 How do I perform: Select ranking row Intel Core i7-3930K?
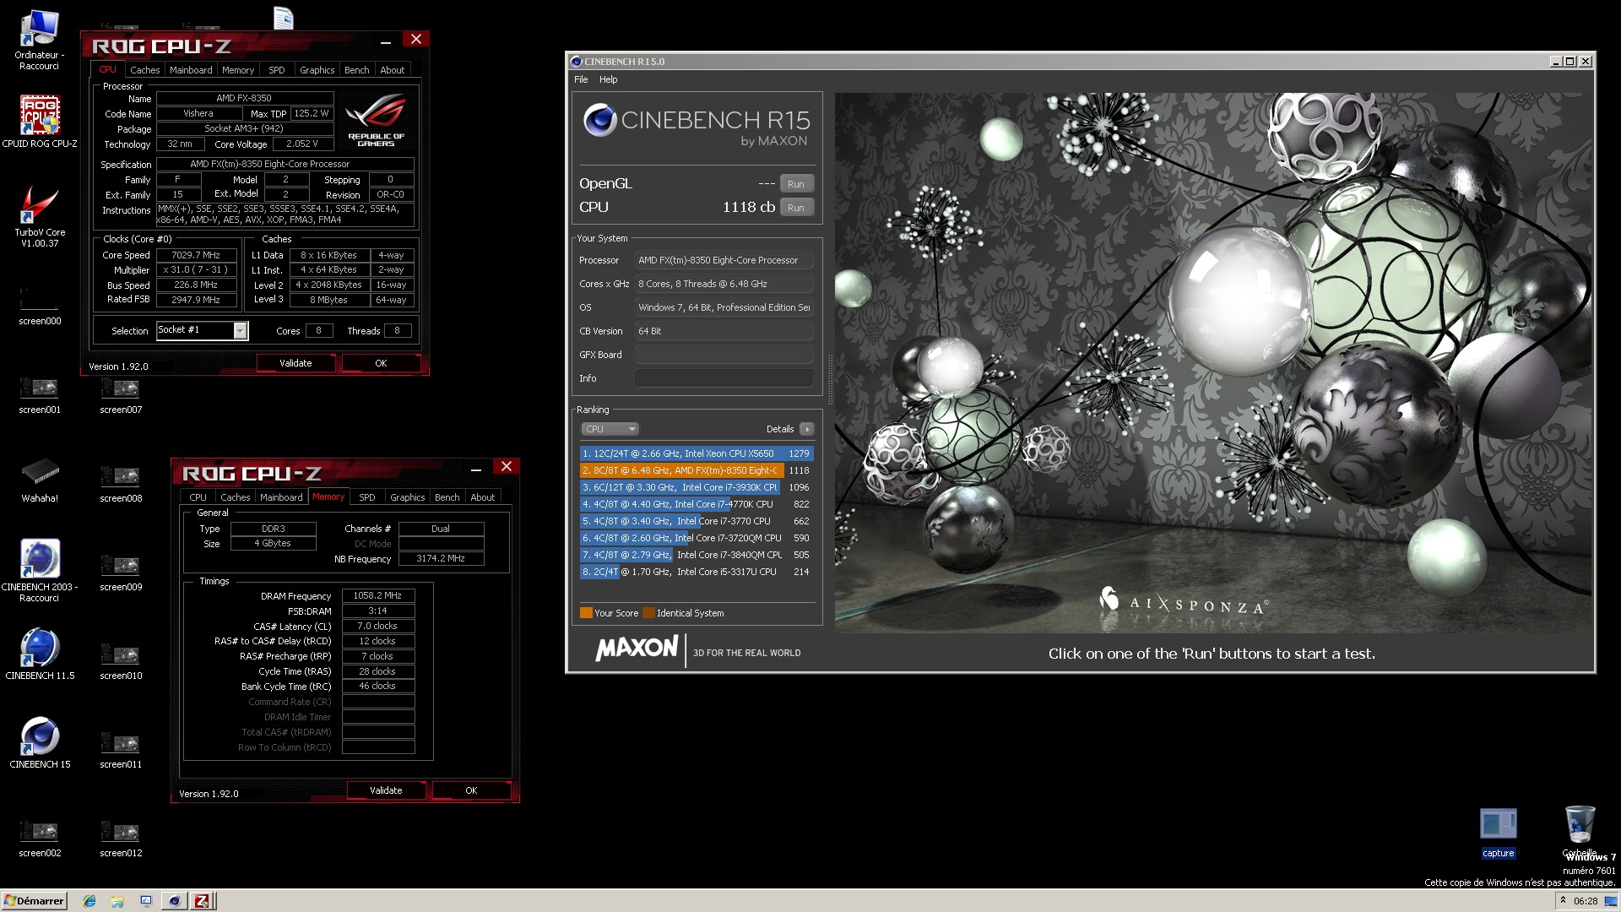coord(696,487)
